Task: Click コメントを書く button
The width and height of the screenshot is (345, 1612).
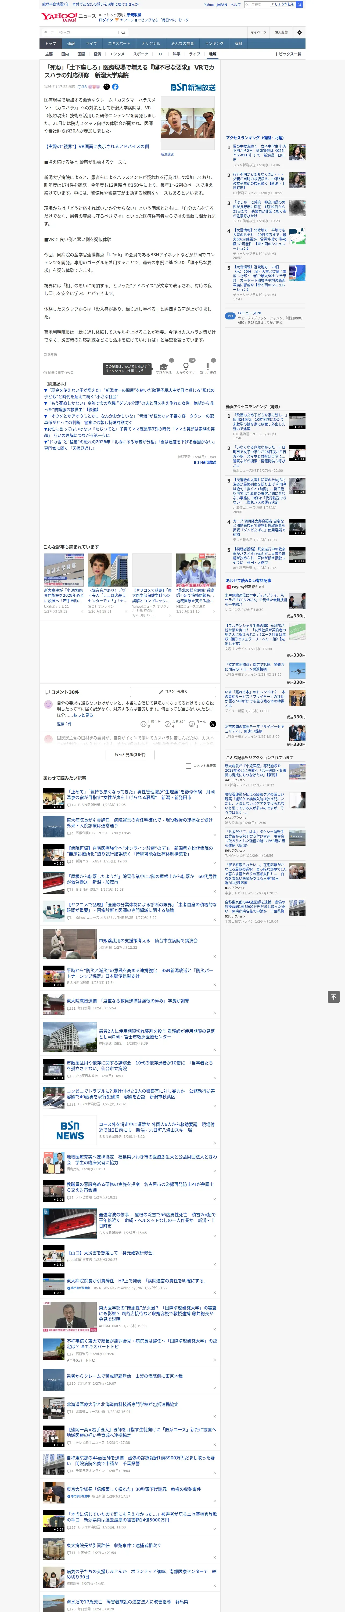Action: click(x=173, y=692)
